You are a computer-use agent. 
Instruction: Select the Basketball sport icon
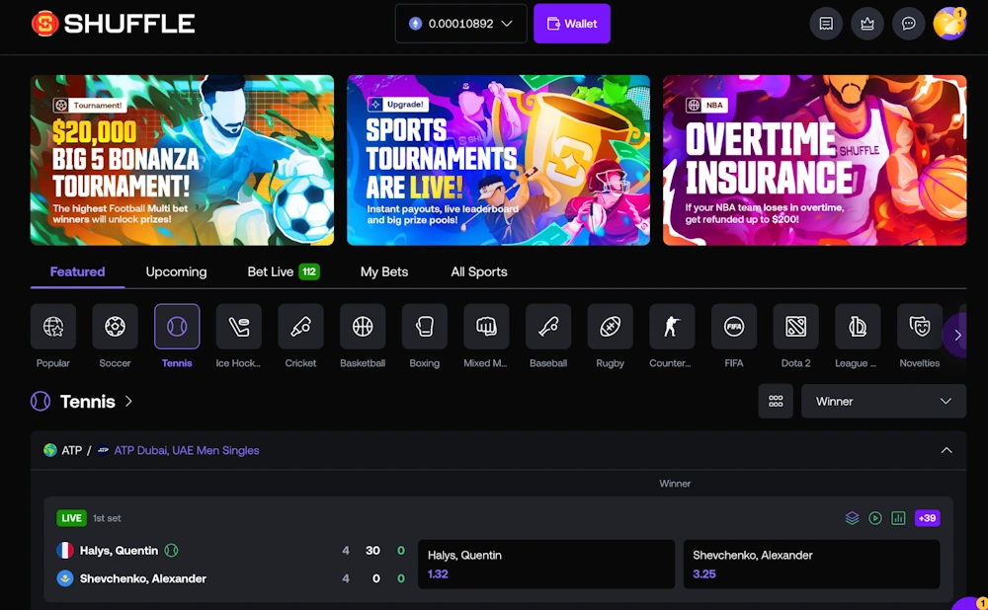(x=363, y=327)
